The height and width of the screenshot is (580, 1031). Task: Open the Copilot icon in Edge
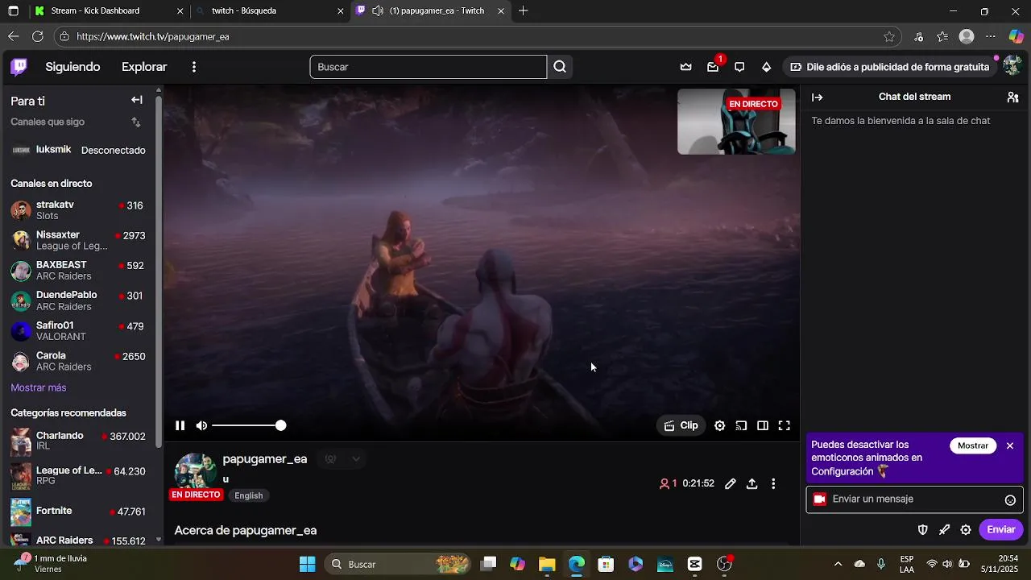pyautogui.click(x=1017, y=36)
